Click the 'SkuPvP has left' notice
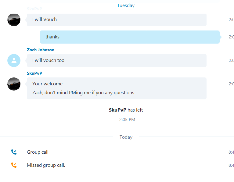Screen dimensions: 234x182 point(126,110)
